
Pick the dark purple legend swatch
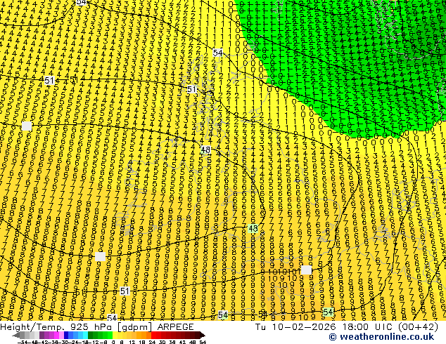42,335
